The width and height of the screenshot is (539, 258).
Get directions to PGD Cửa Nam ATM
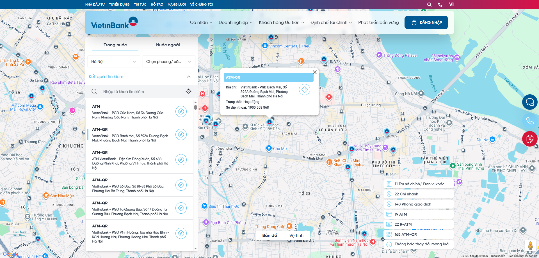[181, 111]
